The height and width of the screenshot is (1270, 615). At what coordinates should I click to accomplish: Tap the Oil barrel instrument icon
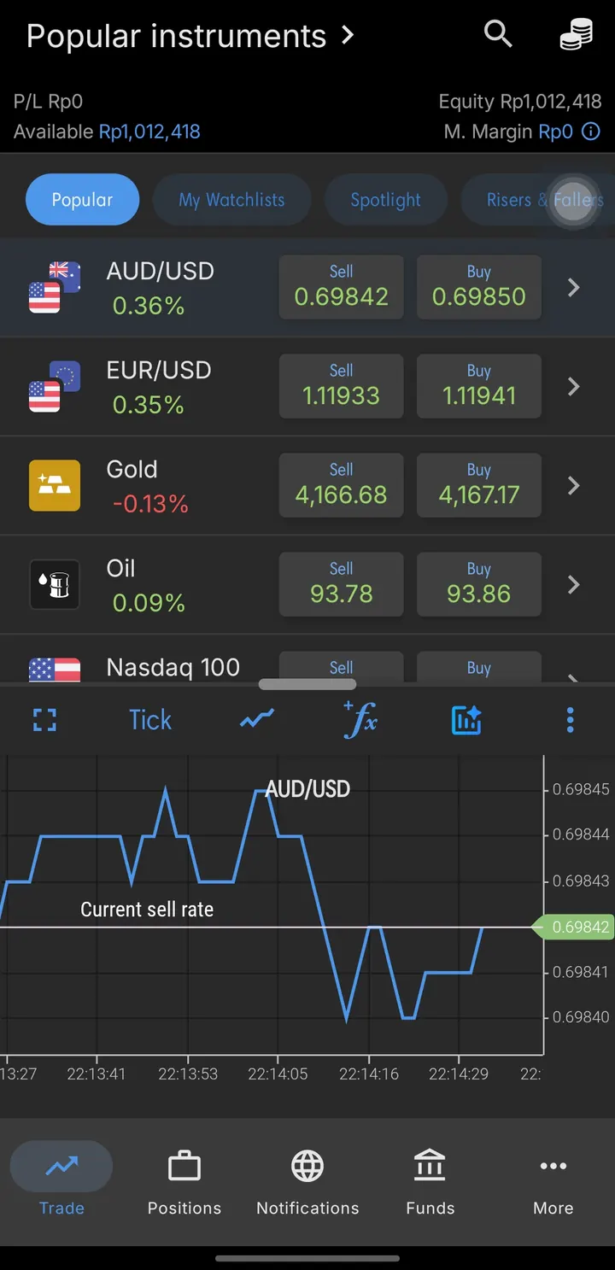pyautogui.click(x=55, y=585)
